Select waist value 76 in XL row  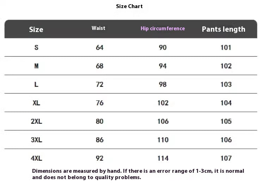tap(100, 103)
